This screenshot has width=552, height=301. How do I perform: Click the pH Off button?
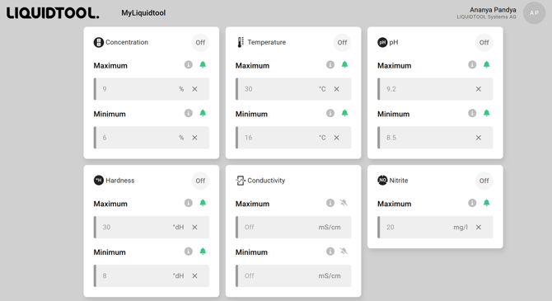point(484,43)
